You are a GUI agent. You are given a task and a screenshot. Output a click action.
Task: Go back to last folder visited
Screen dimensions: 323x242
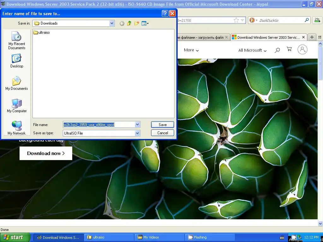[122, 23]
